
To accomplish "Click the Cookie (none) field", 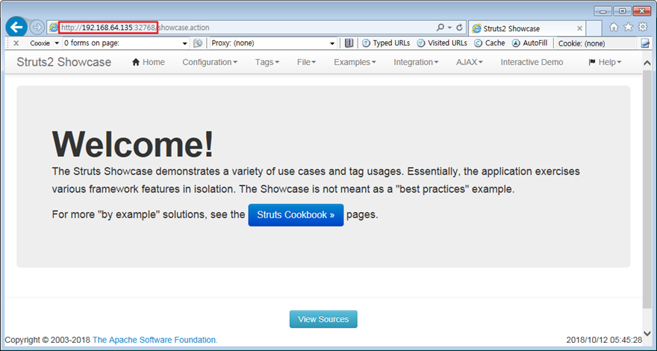I will coord(597,43).
